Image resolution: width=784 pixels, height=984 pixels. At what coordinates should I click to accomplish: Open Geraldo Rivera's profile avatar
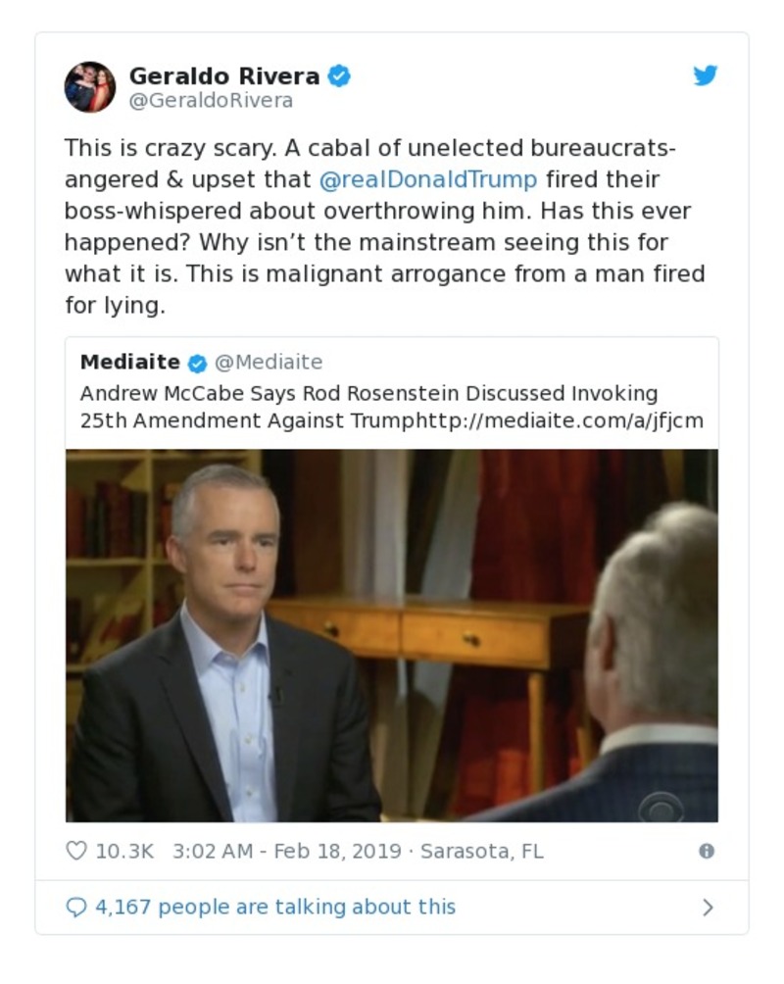90,87
